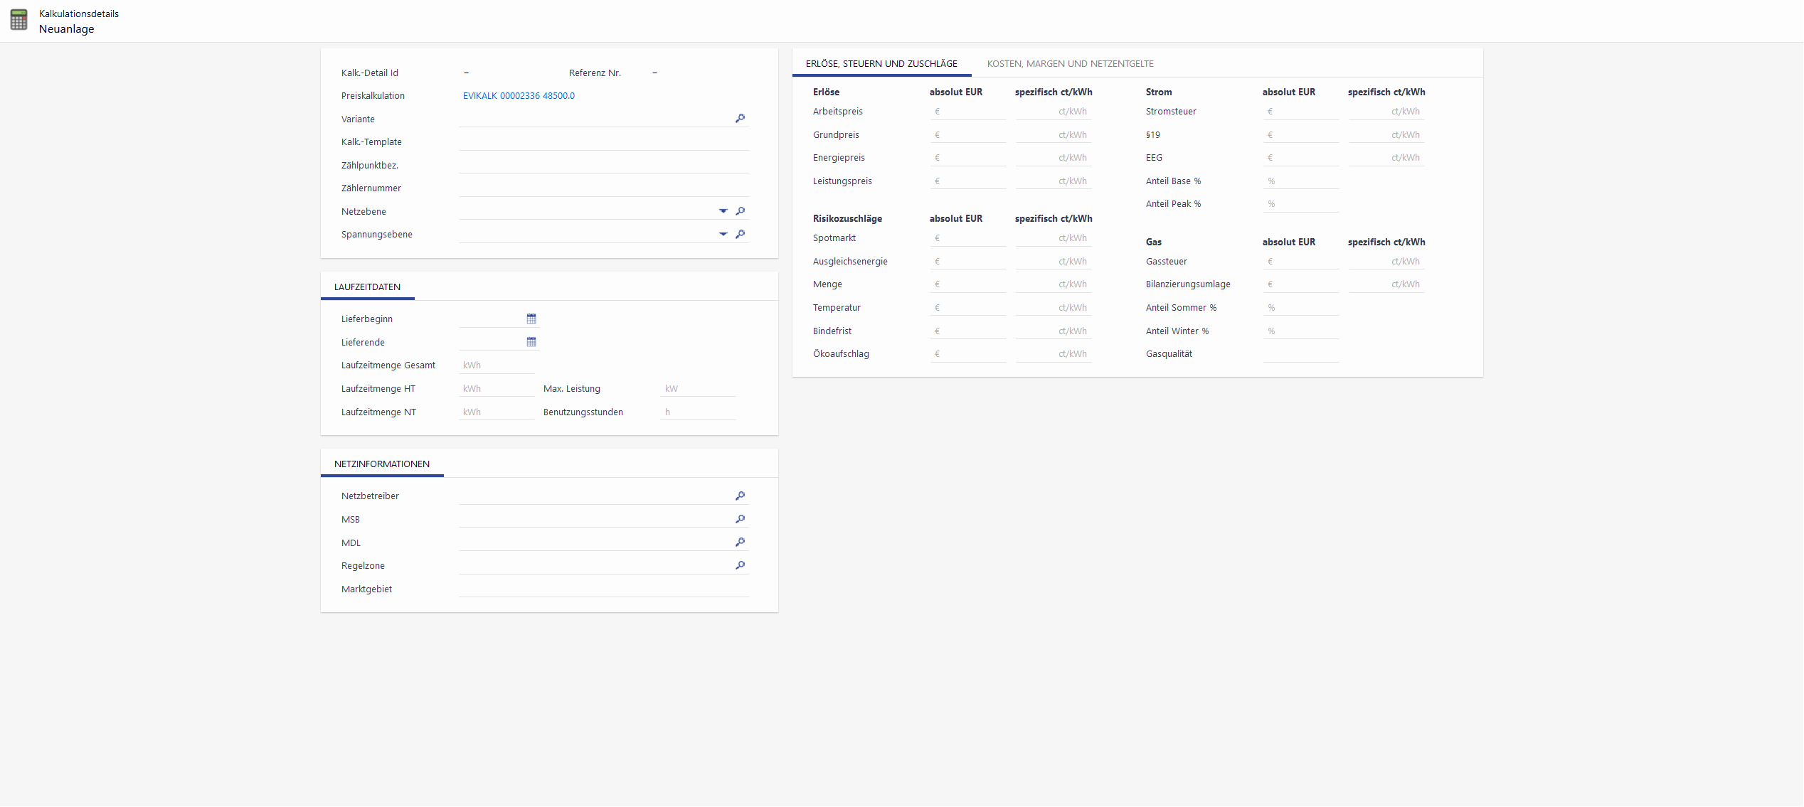Click the Gasqualität input field
The height and width of the screenshot is (807, 1804).
click(x=1300, y=354)
